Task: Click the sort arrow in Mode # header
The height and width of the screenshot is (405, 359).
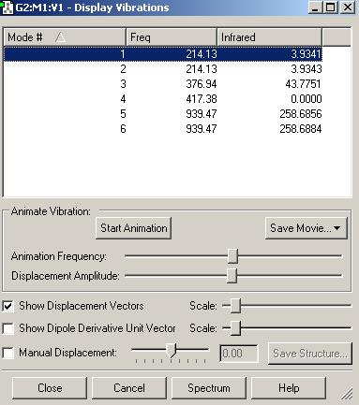Action: 60,37
